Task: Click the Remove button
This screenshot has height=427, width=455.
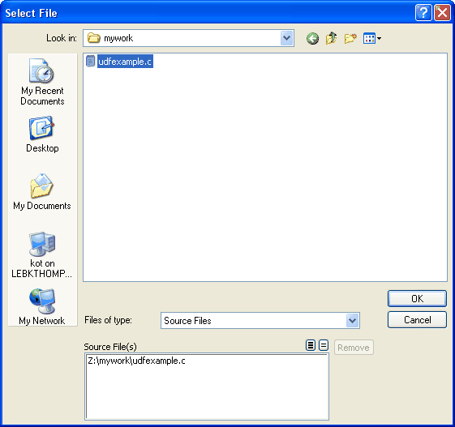Action: click(x=354, y=348)
